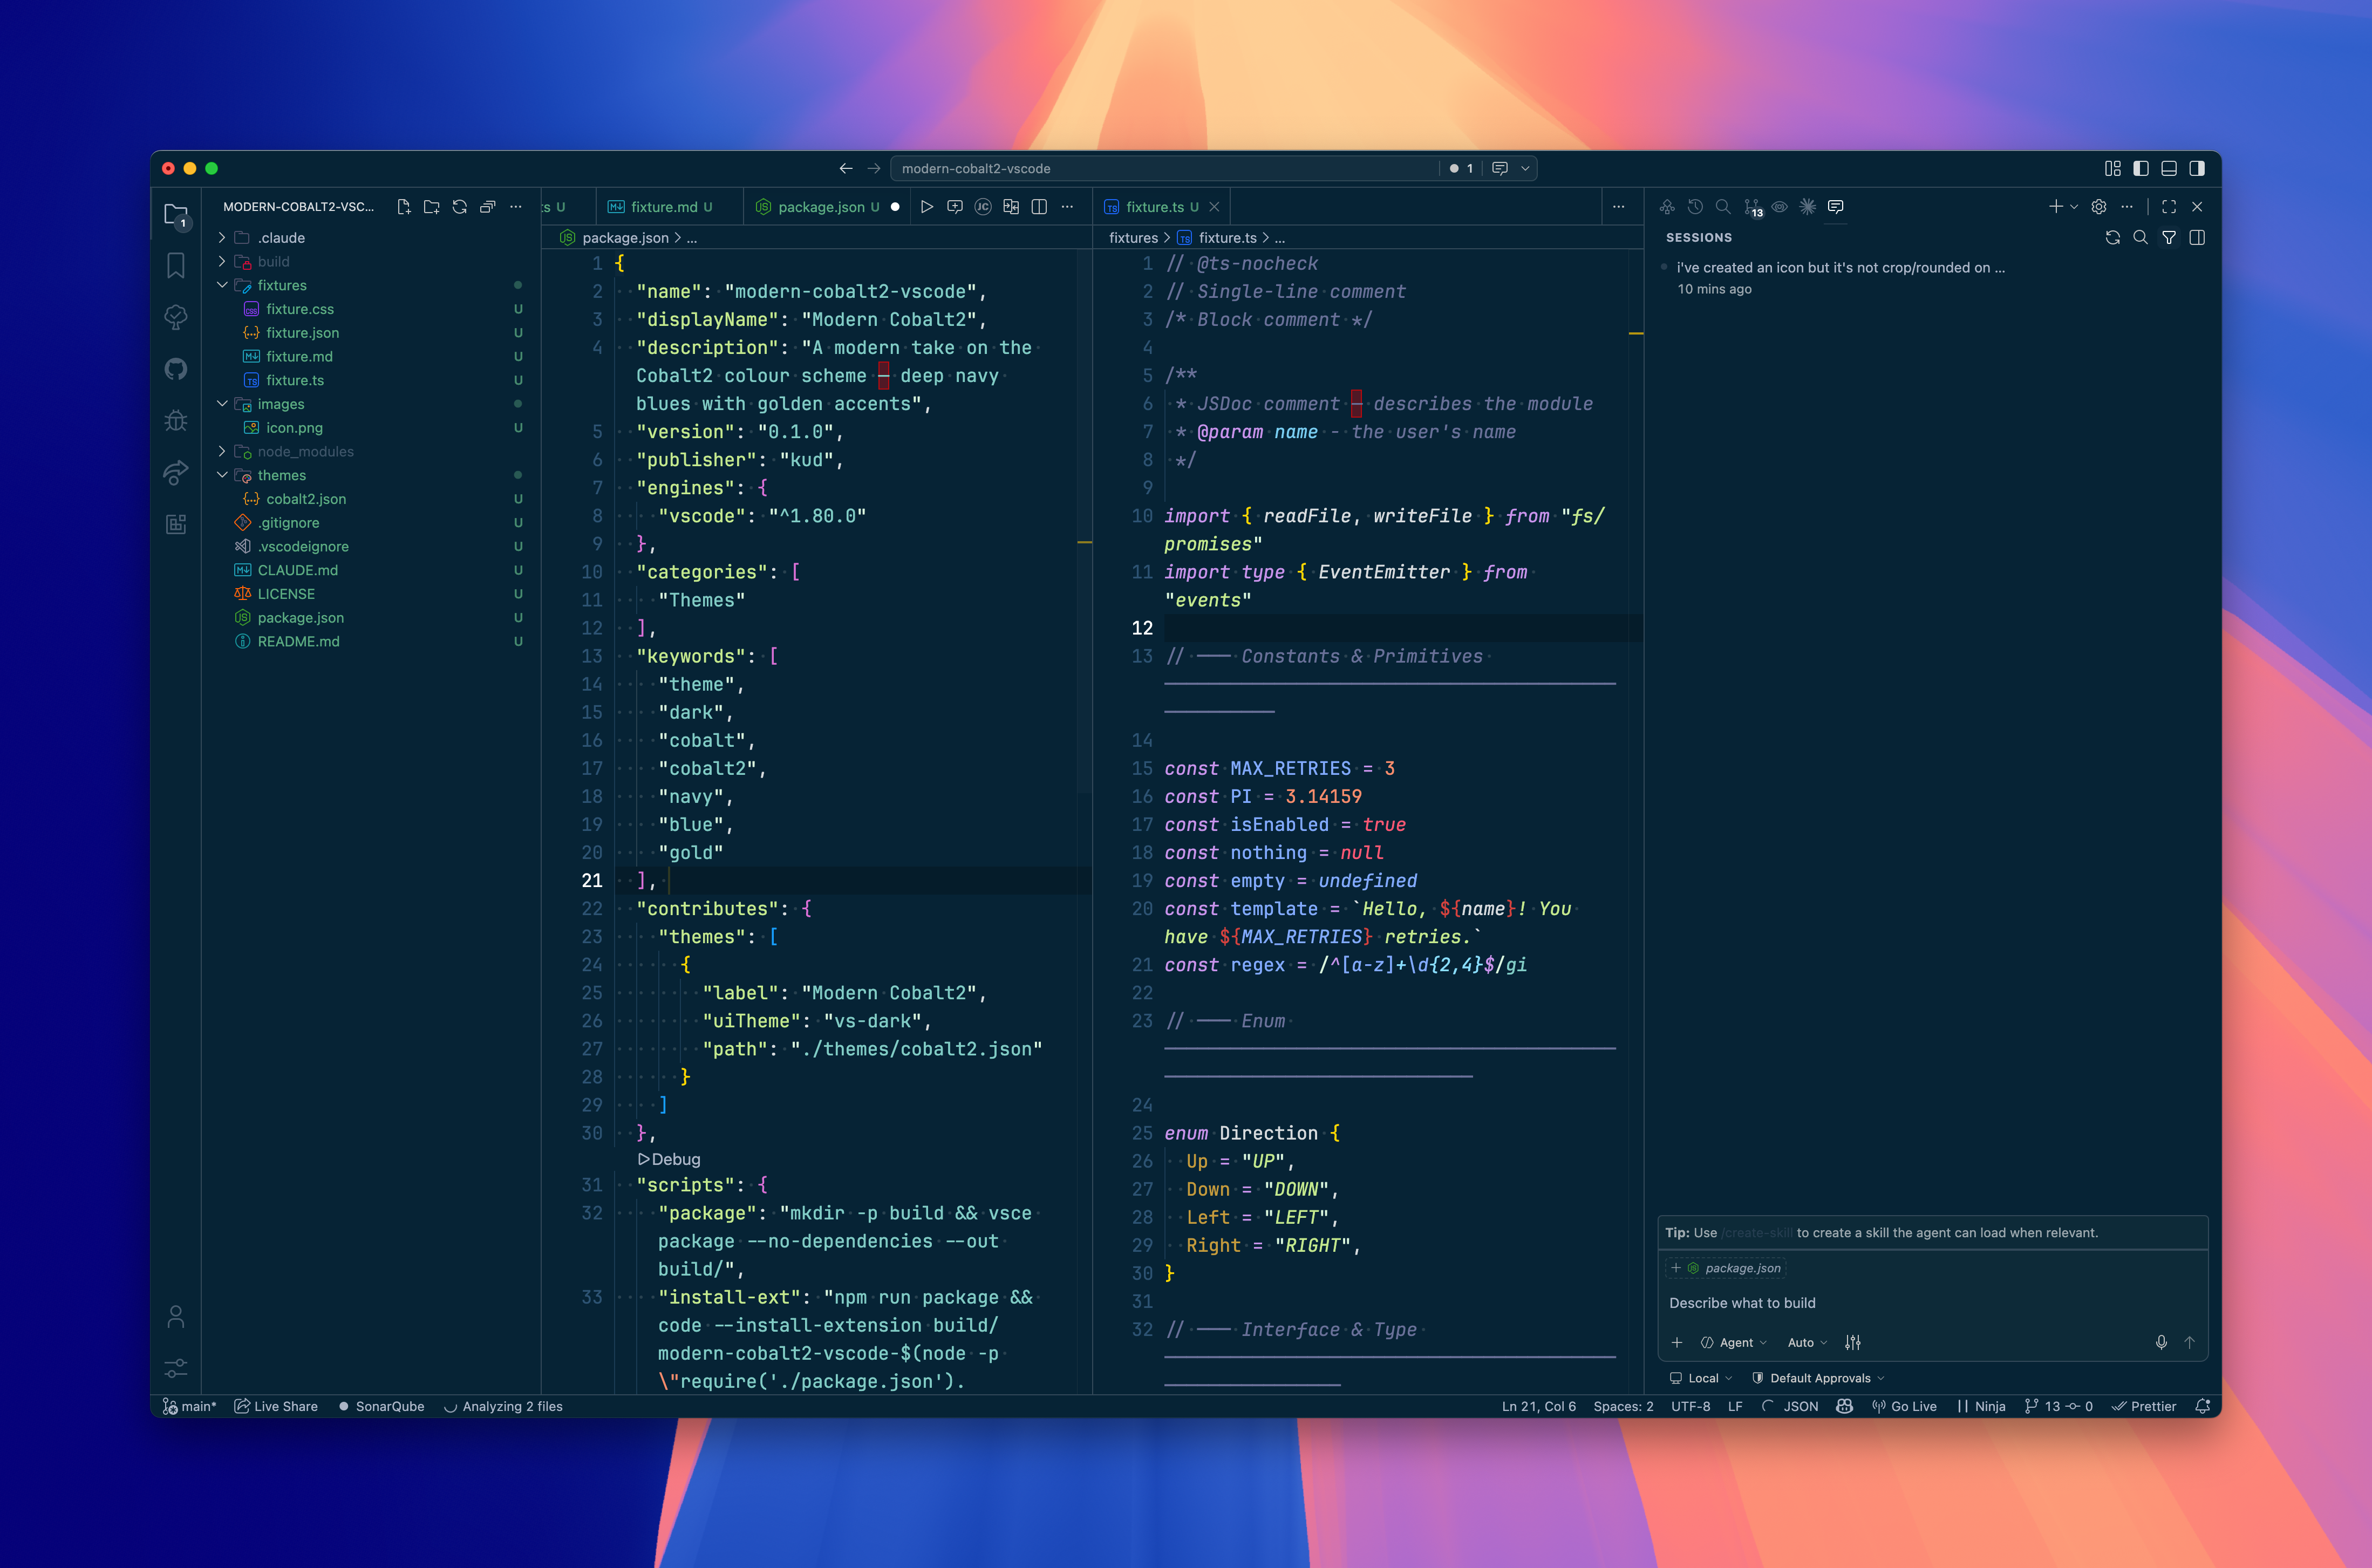Click the JC circle icon in the editor toolbar
Viewport: 2372px width, 1568px height.
click(983, 207)
